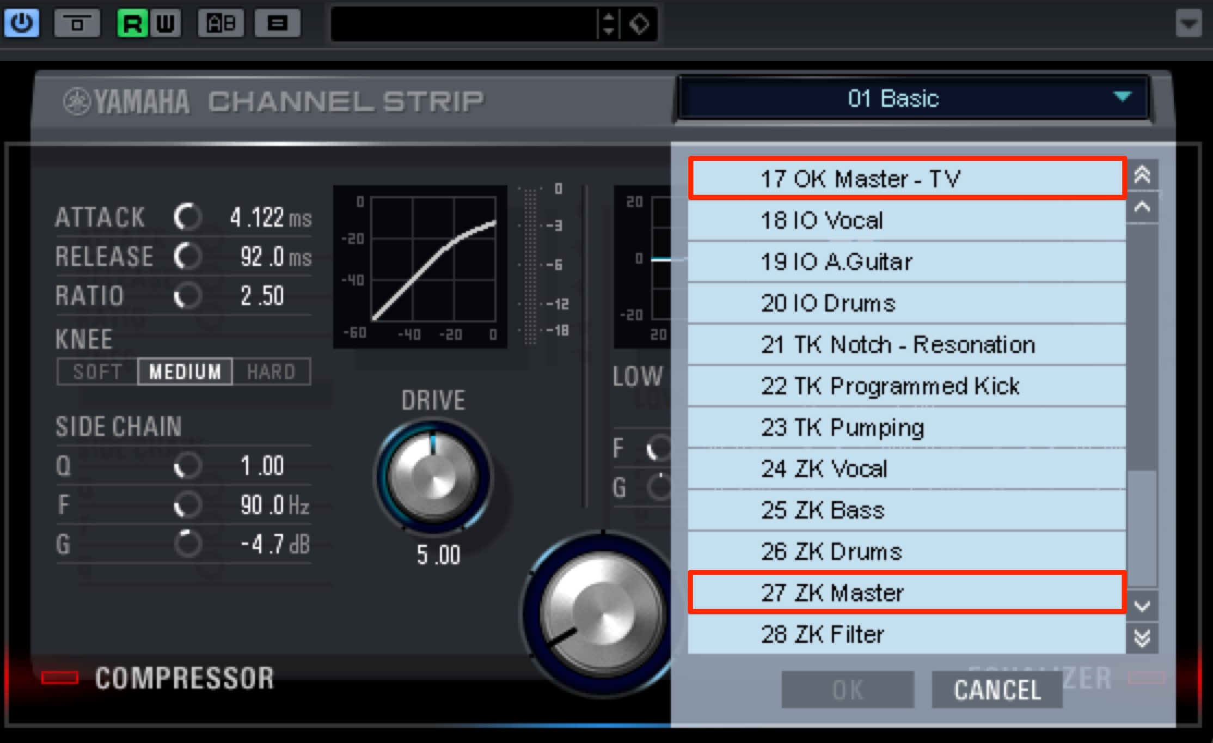
Task: Click the RELEASE knob
Action: (x=188, y=257)
